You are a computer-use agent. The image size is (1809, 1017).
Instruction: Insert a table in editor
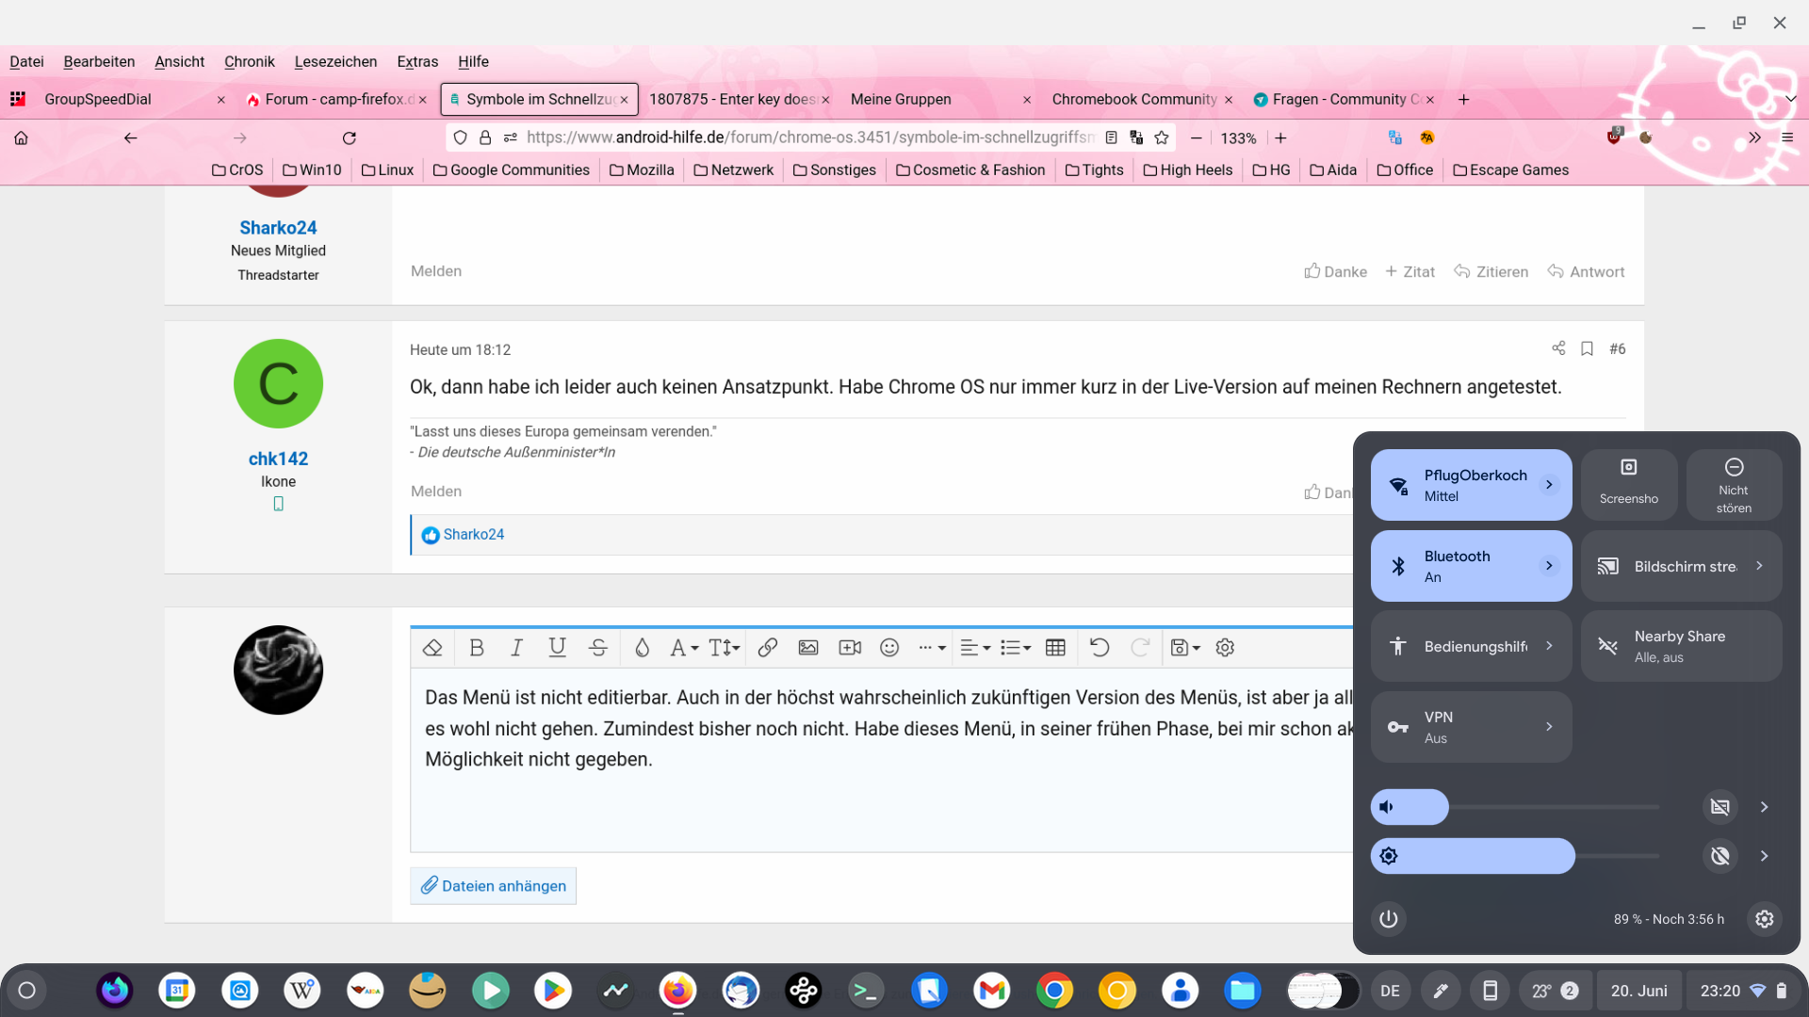pyautogui.click(x=1055, y=648)
